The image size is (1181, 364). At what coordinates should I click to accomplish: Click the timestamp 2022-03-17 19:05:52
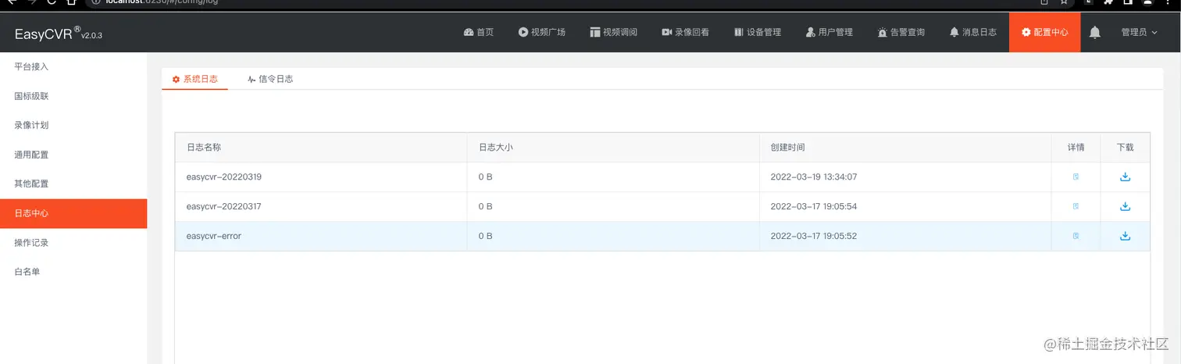[814, 235]
